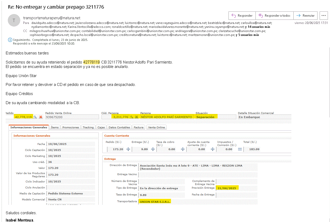The height and width of the screenshot is (222, 330).
Task: Click magnifier icon next to Pedido number
Action: [35, 117]
